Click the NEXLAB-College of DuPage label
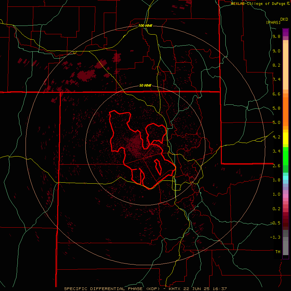 click(x=258, y=4)
